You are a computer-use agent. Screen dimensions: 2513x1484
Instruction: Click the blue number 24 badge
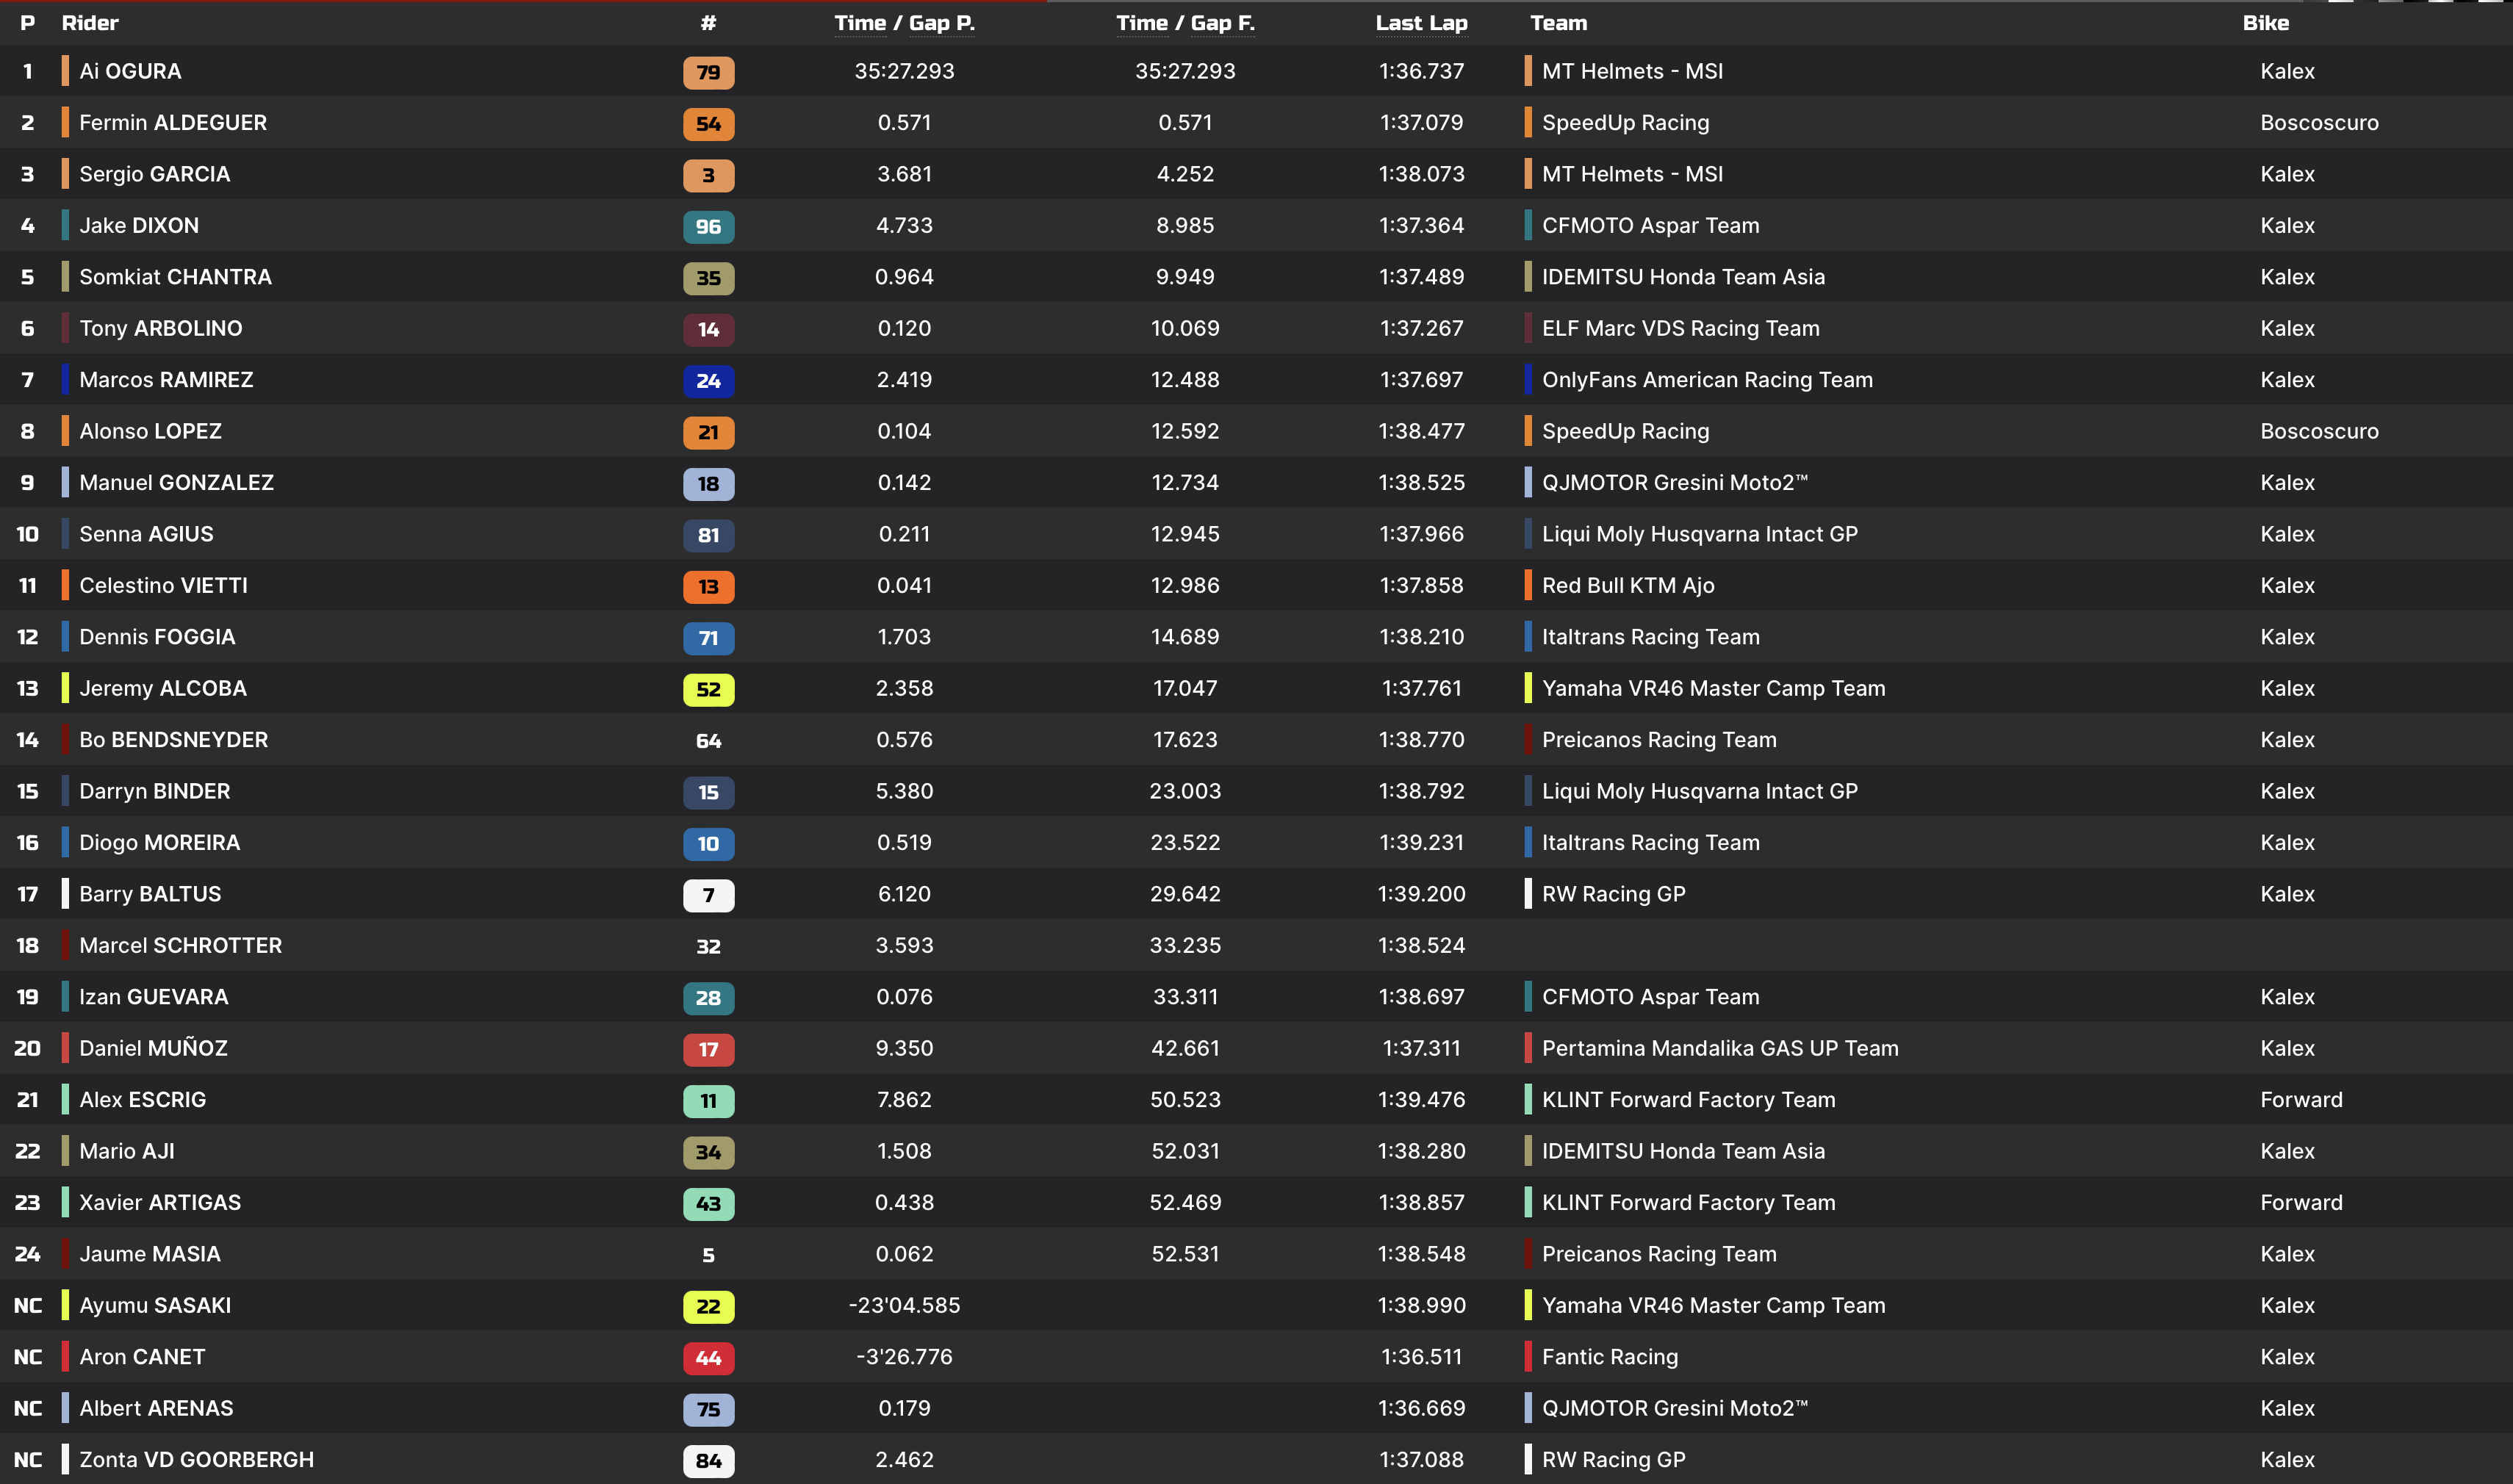pos(708,380)
